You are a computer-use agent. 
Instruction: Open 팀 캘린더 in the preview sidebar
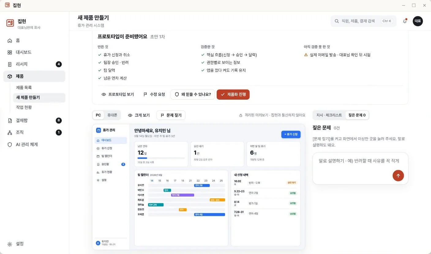[111, 156]
